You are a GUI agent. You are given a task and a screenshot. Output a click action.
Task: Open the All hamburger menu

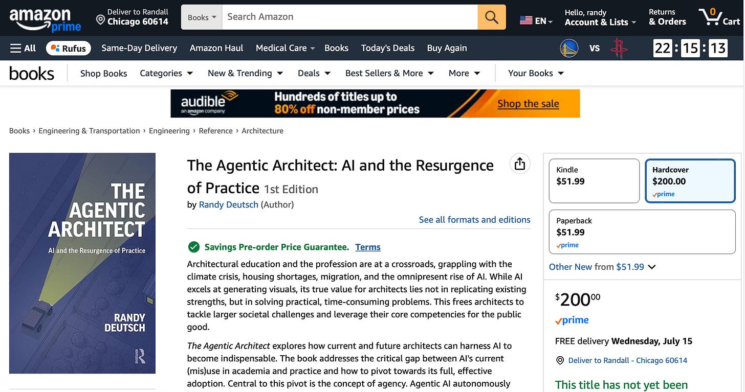tap(23, 48)
